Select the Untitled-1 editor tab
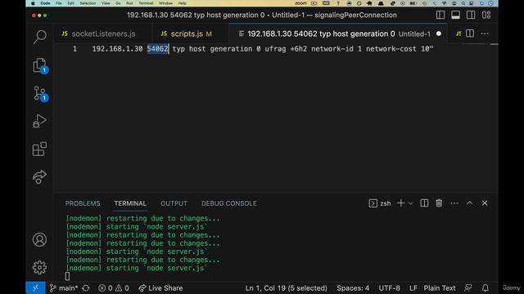Viewport: 524px width, 294px height. pos(337,33)
